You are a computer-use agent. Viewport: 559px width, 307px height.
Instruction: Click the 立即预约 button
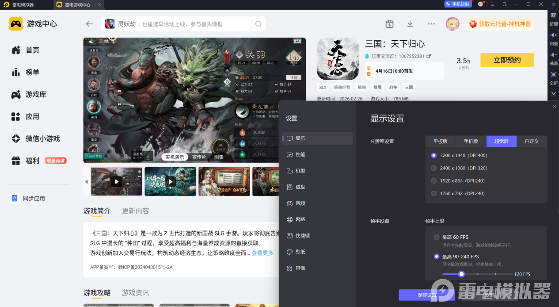507,60
